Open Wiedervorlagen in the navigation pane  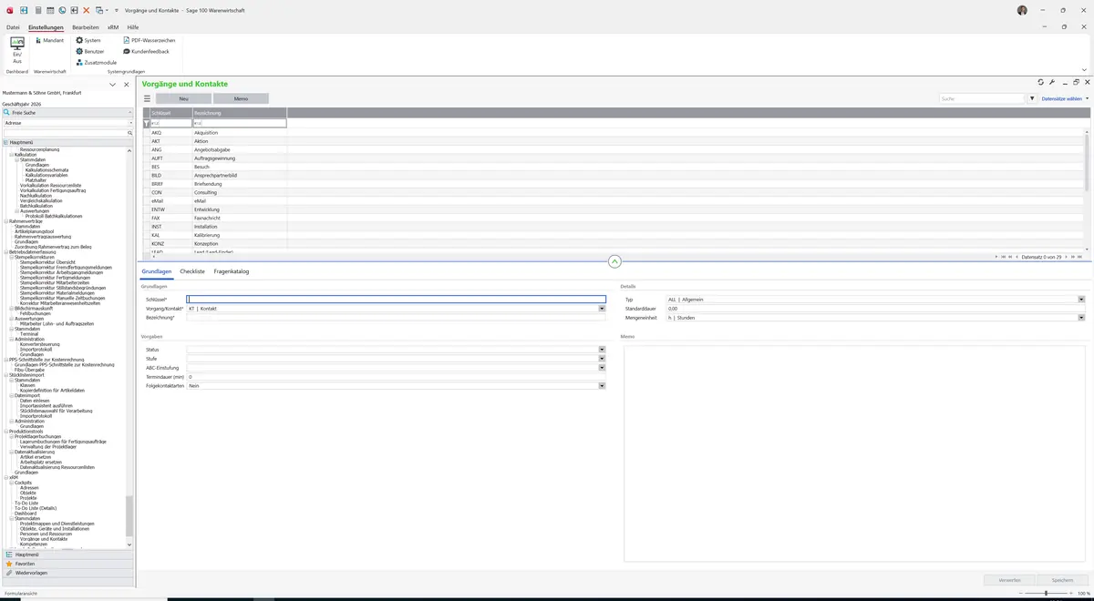(67, 573)
